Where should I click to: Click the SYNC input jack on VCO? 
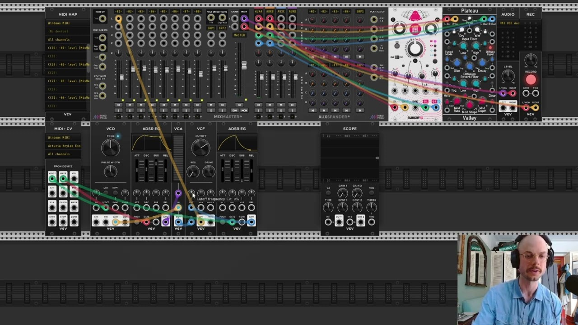115,208
